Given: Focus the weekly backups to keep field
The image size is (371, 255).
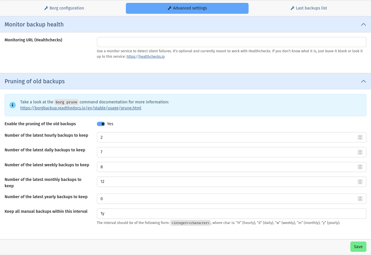Looking at the screenshot, I should point(232,167).
